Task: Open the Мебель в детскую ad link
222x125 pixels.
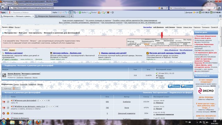Action: [14, 53]
